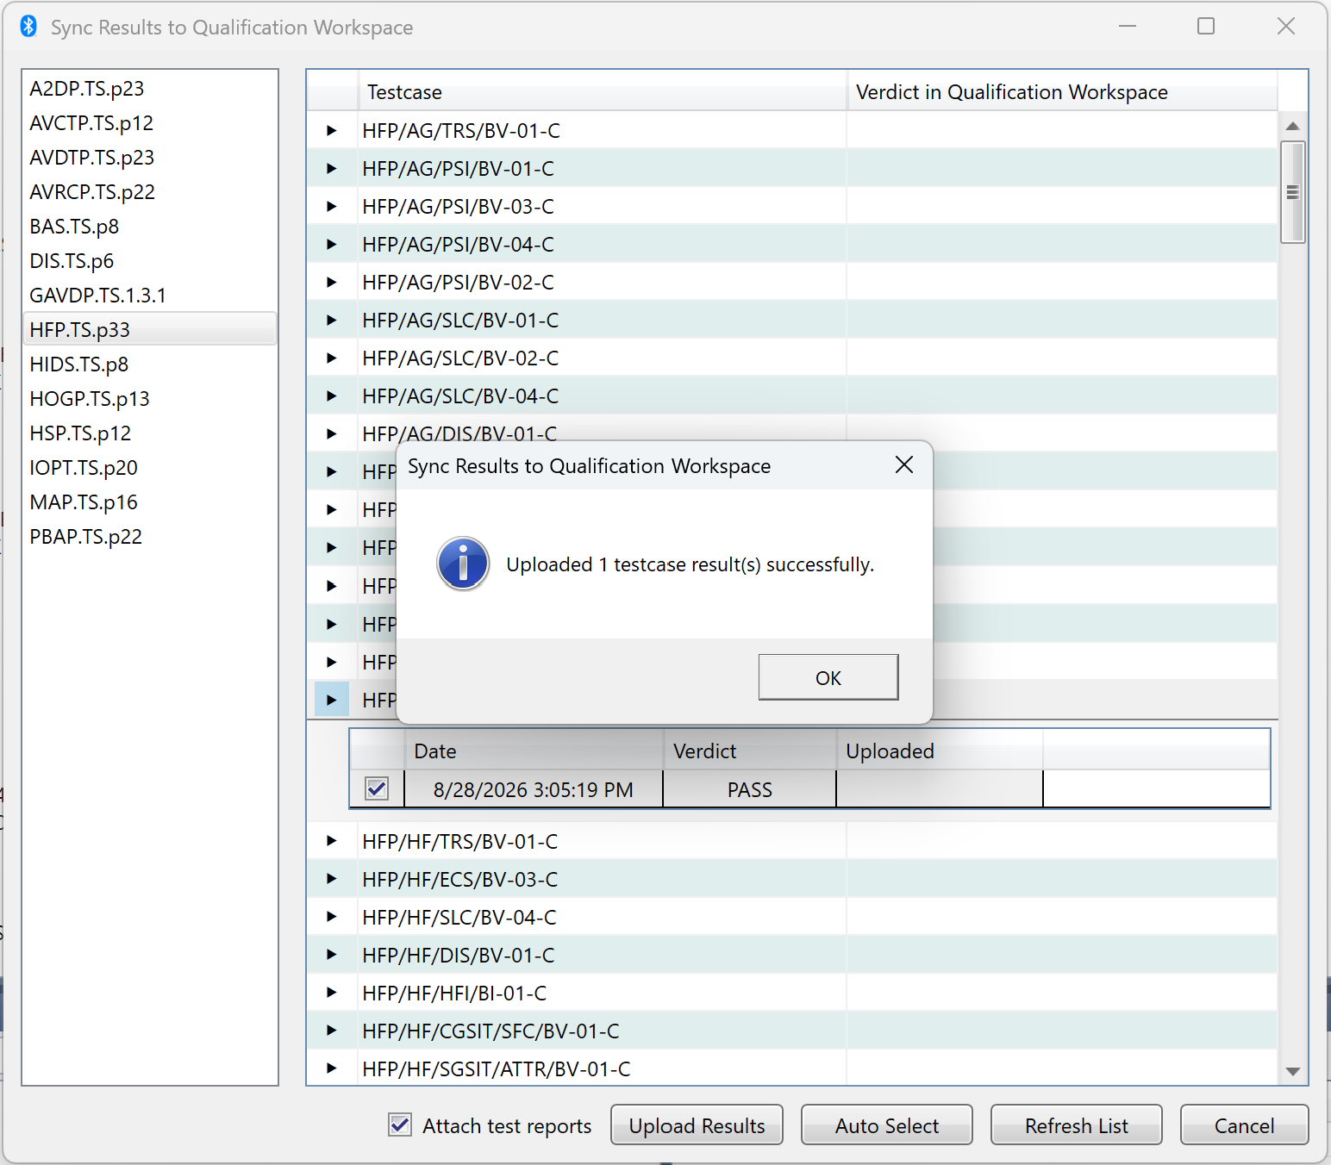Expand the HFP/HF/ECS/BV-03-C testcase row

click(332, 879)
